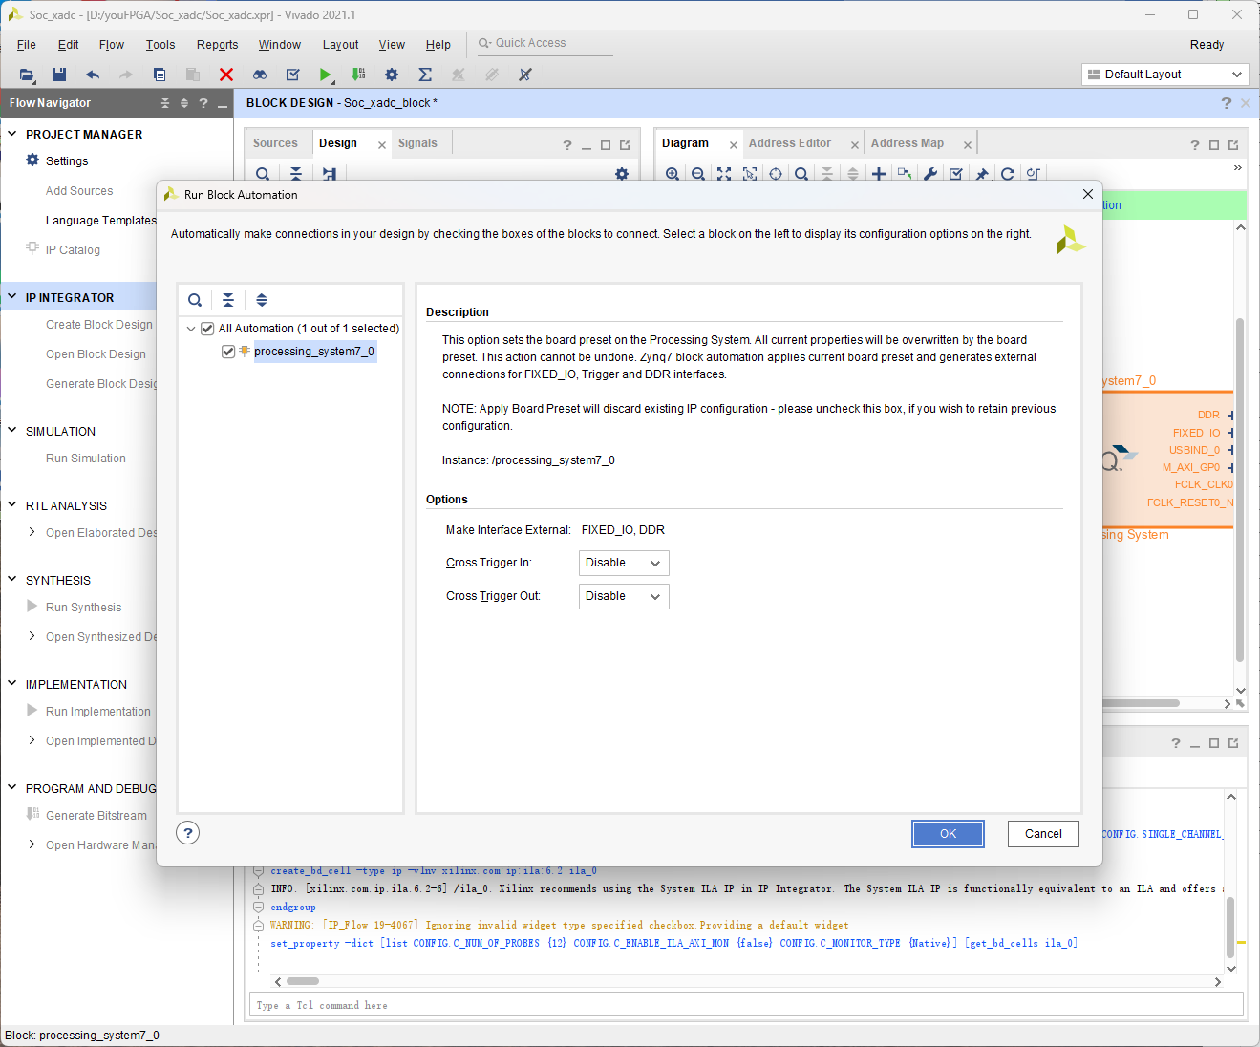Open the Reports menu

point(218,45)
